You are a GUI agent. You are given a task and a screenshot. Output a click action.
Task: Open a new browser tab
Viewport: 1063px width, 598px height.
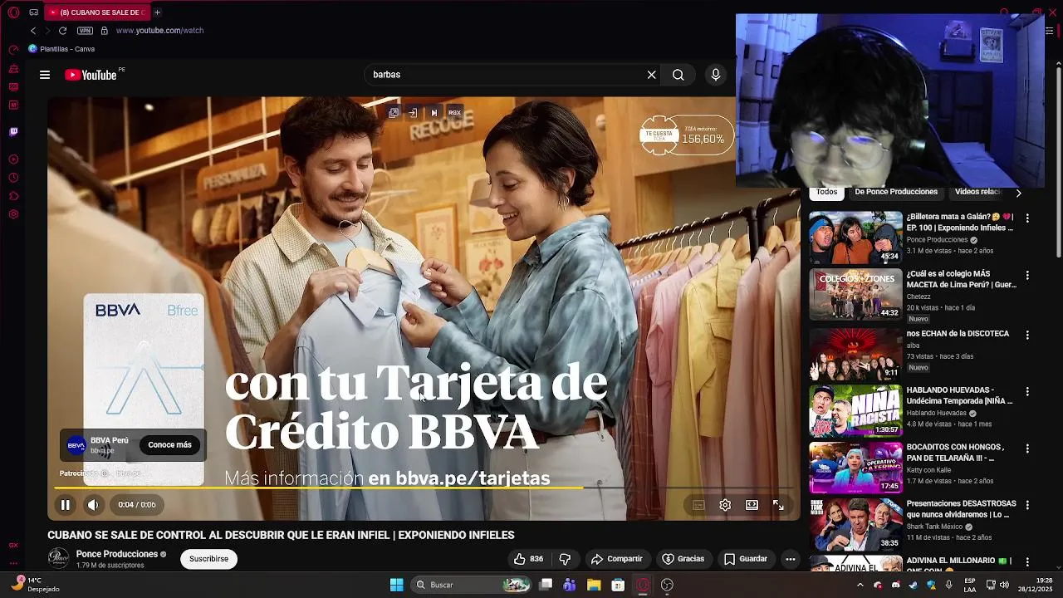pyautogui.click(x=157, y=12)
